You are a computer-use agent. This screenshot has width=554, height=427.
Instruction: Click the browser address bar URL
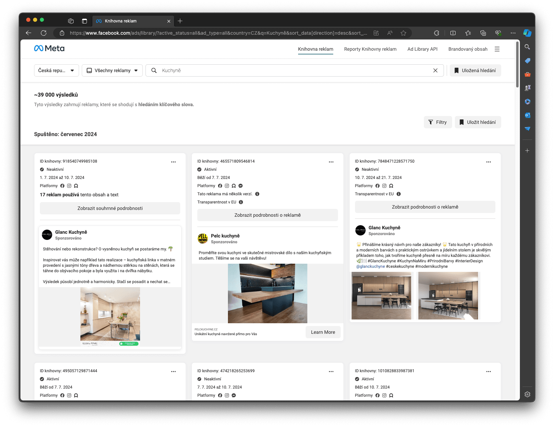tap(218, 33)
